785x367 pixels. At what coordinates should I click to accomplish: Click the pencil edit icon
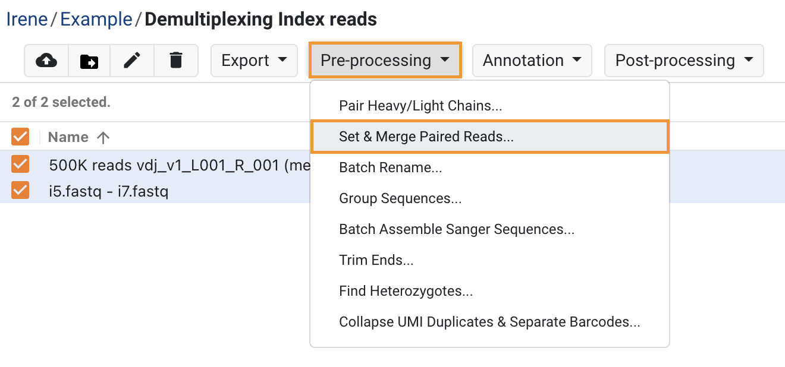[132, 61]
